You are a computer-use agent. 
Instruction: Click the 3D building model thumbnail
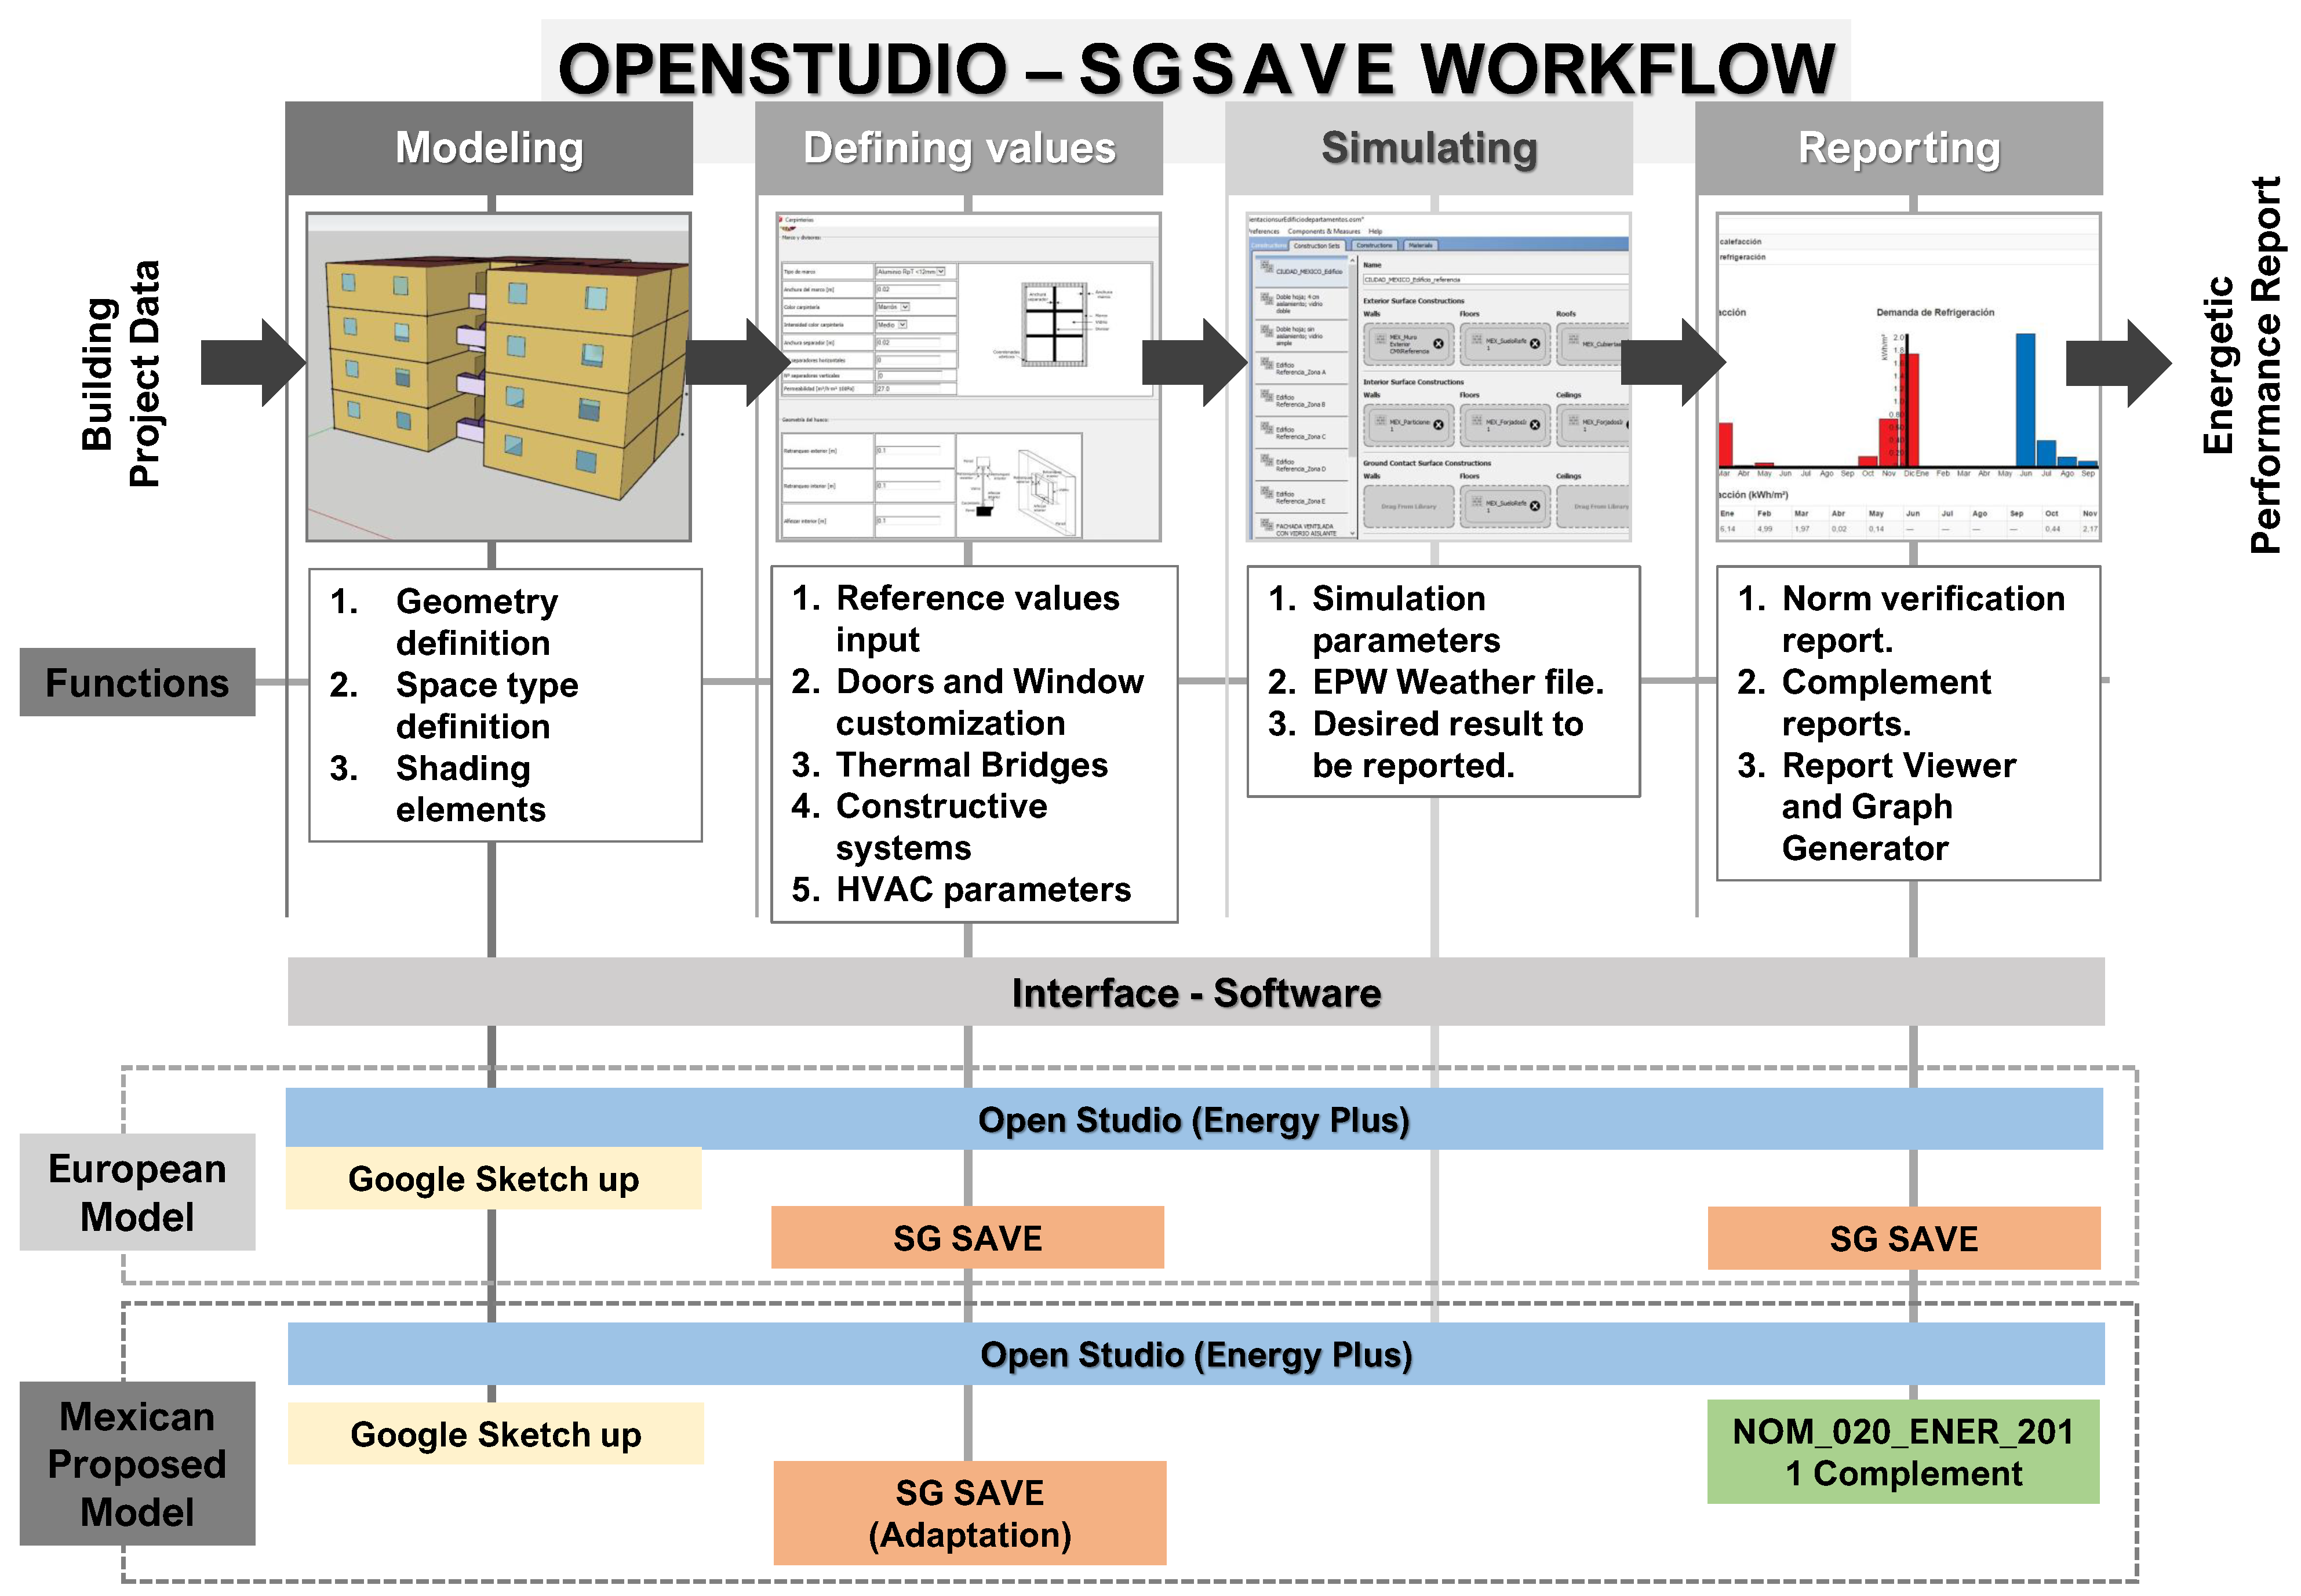coord(498,377)
